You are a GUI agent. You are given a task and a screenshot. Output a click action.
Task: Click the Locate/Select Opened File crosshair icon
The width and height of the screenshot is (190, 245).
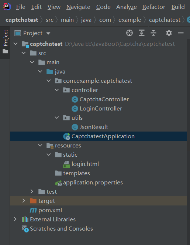point(129,33)
